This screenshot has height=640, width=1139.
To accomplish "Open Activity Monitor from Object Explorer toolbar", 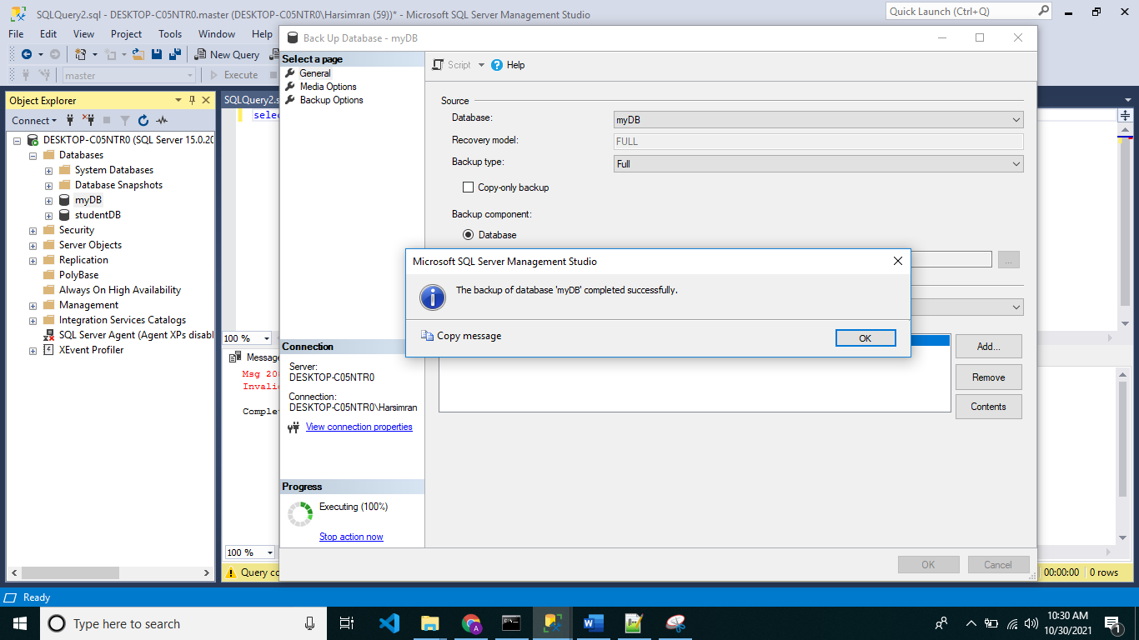I will click(162, 120).
